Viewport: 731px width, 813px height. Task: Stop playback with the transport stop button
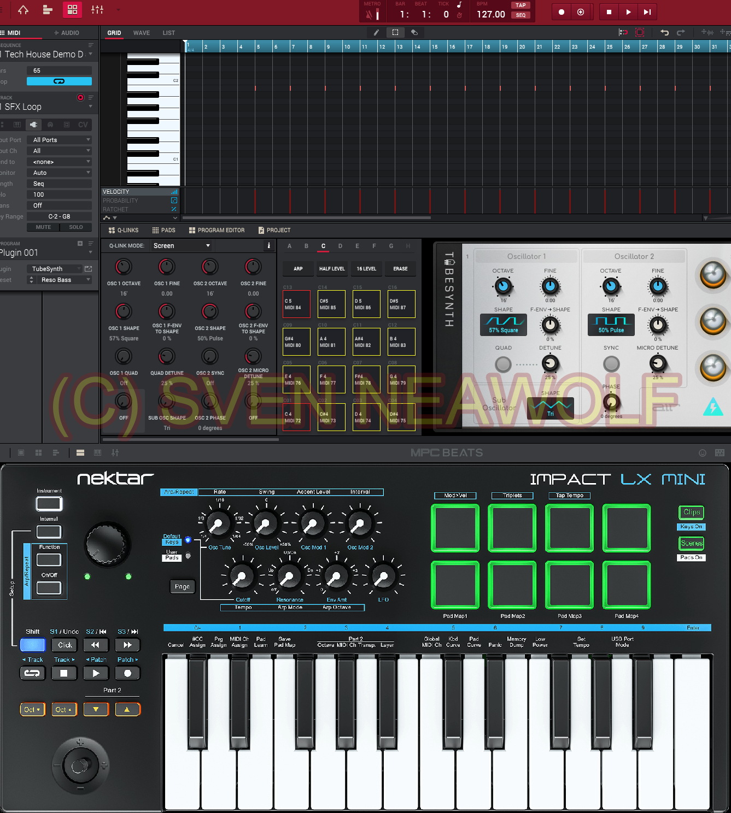[x=609, y=12]
